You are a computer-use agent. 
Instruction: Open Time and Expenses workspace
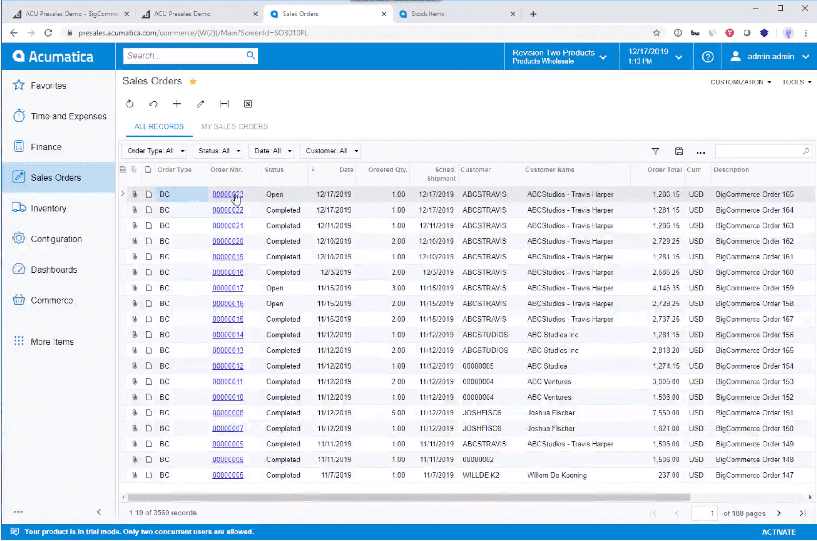(58, 116)
